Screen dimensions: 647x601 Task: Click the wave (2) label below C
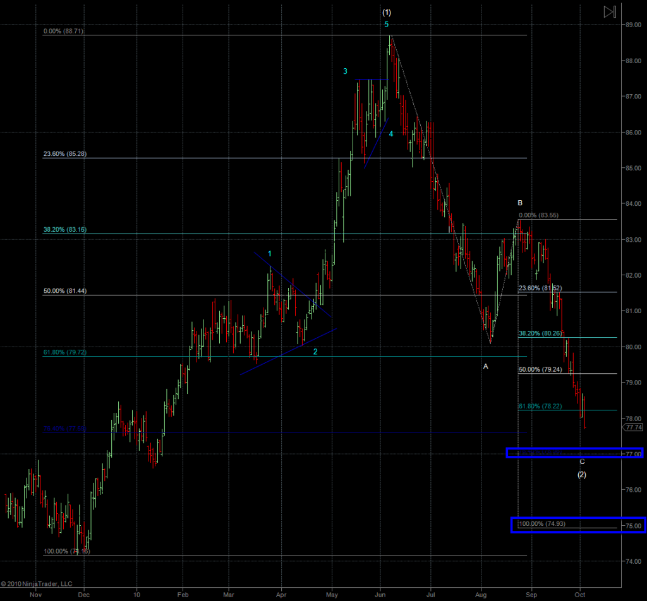point(582,475)
